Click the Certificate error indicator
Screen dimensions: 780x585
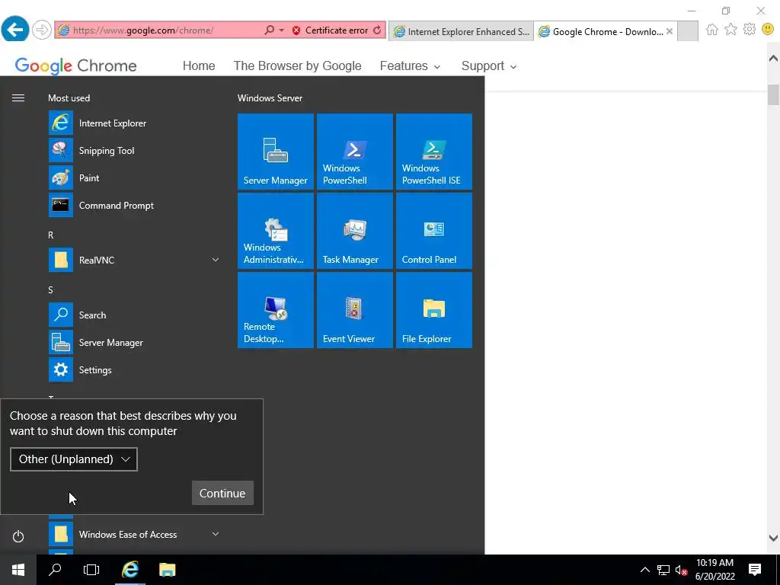tap(331, 30)
